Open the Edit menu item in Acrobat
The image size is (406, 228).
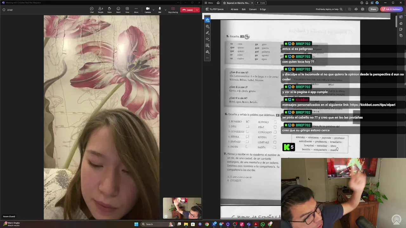coord(244,9)
